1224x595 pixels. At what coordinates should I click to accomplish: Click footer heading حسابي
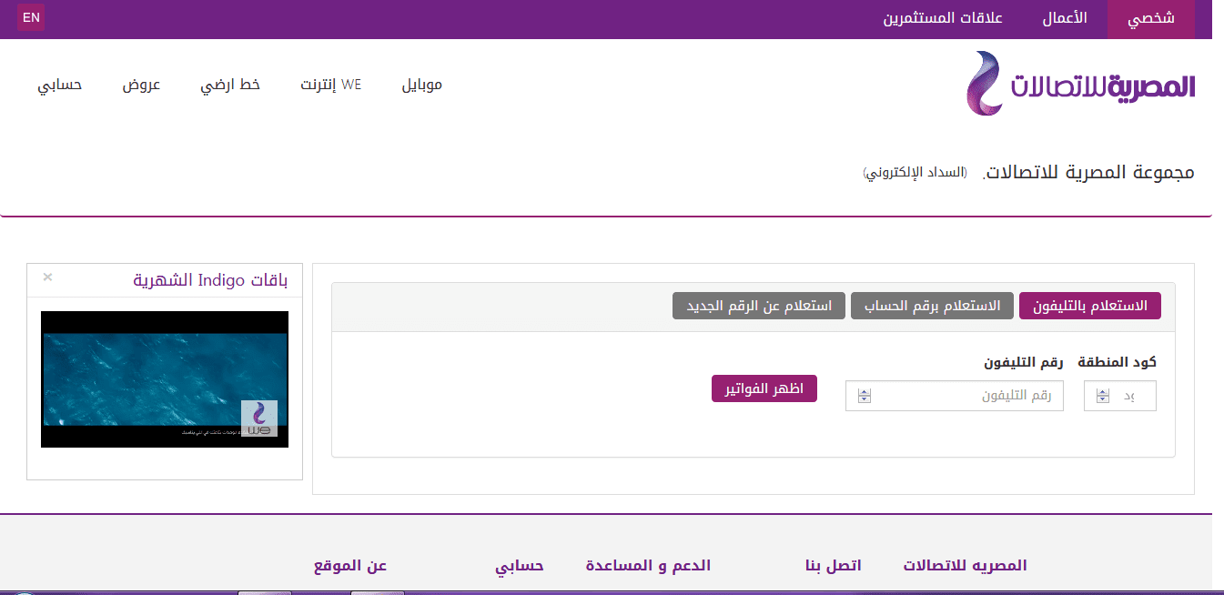coord(520,565)
